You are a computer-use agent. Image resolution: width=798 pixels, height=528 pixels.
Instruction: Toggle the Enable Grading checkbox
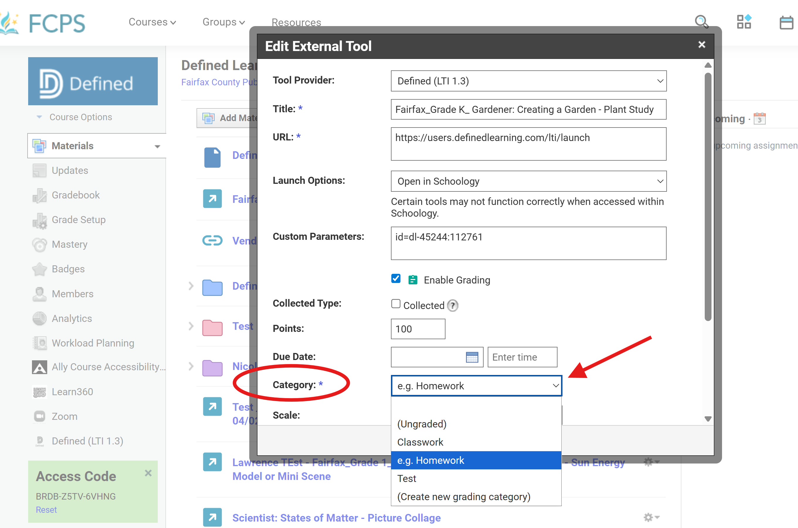click(396, 279)
